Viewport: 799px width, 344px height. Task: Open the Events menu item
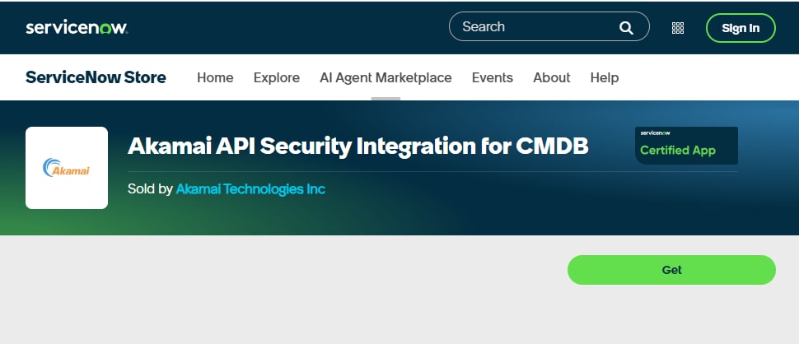click(x=493, y=78)
